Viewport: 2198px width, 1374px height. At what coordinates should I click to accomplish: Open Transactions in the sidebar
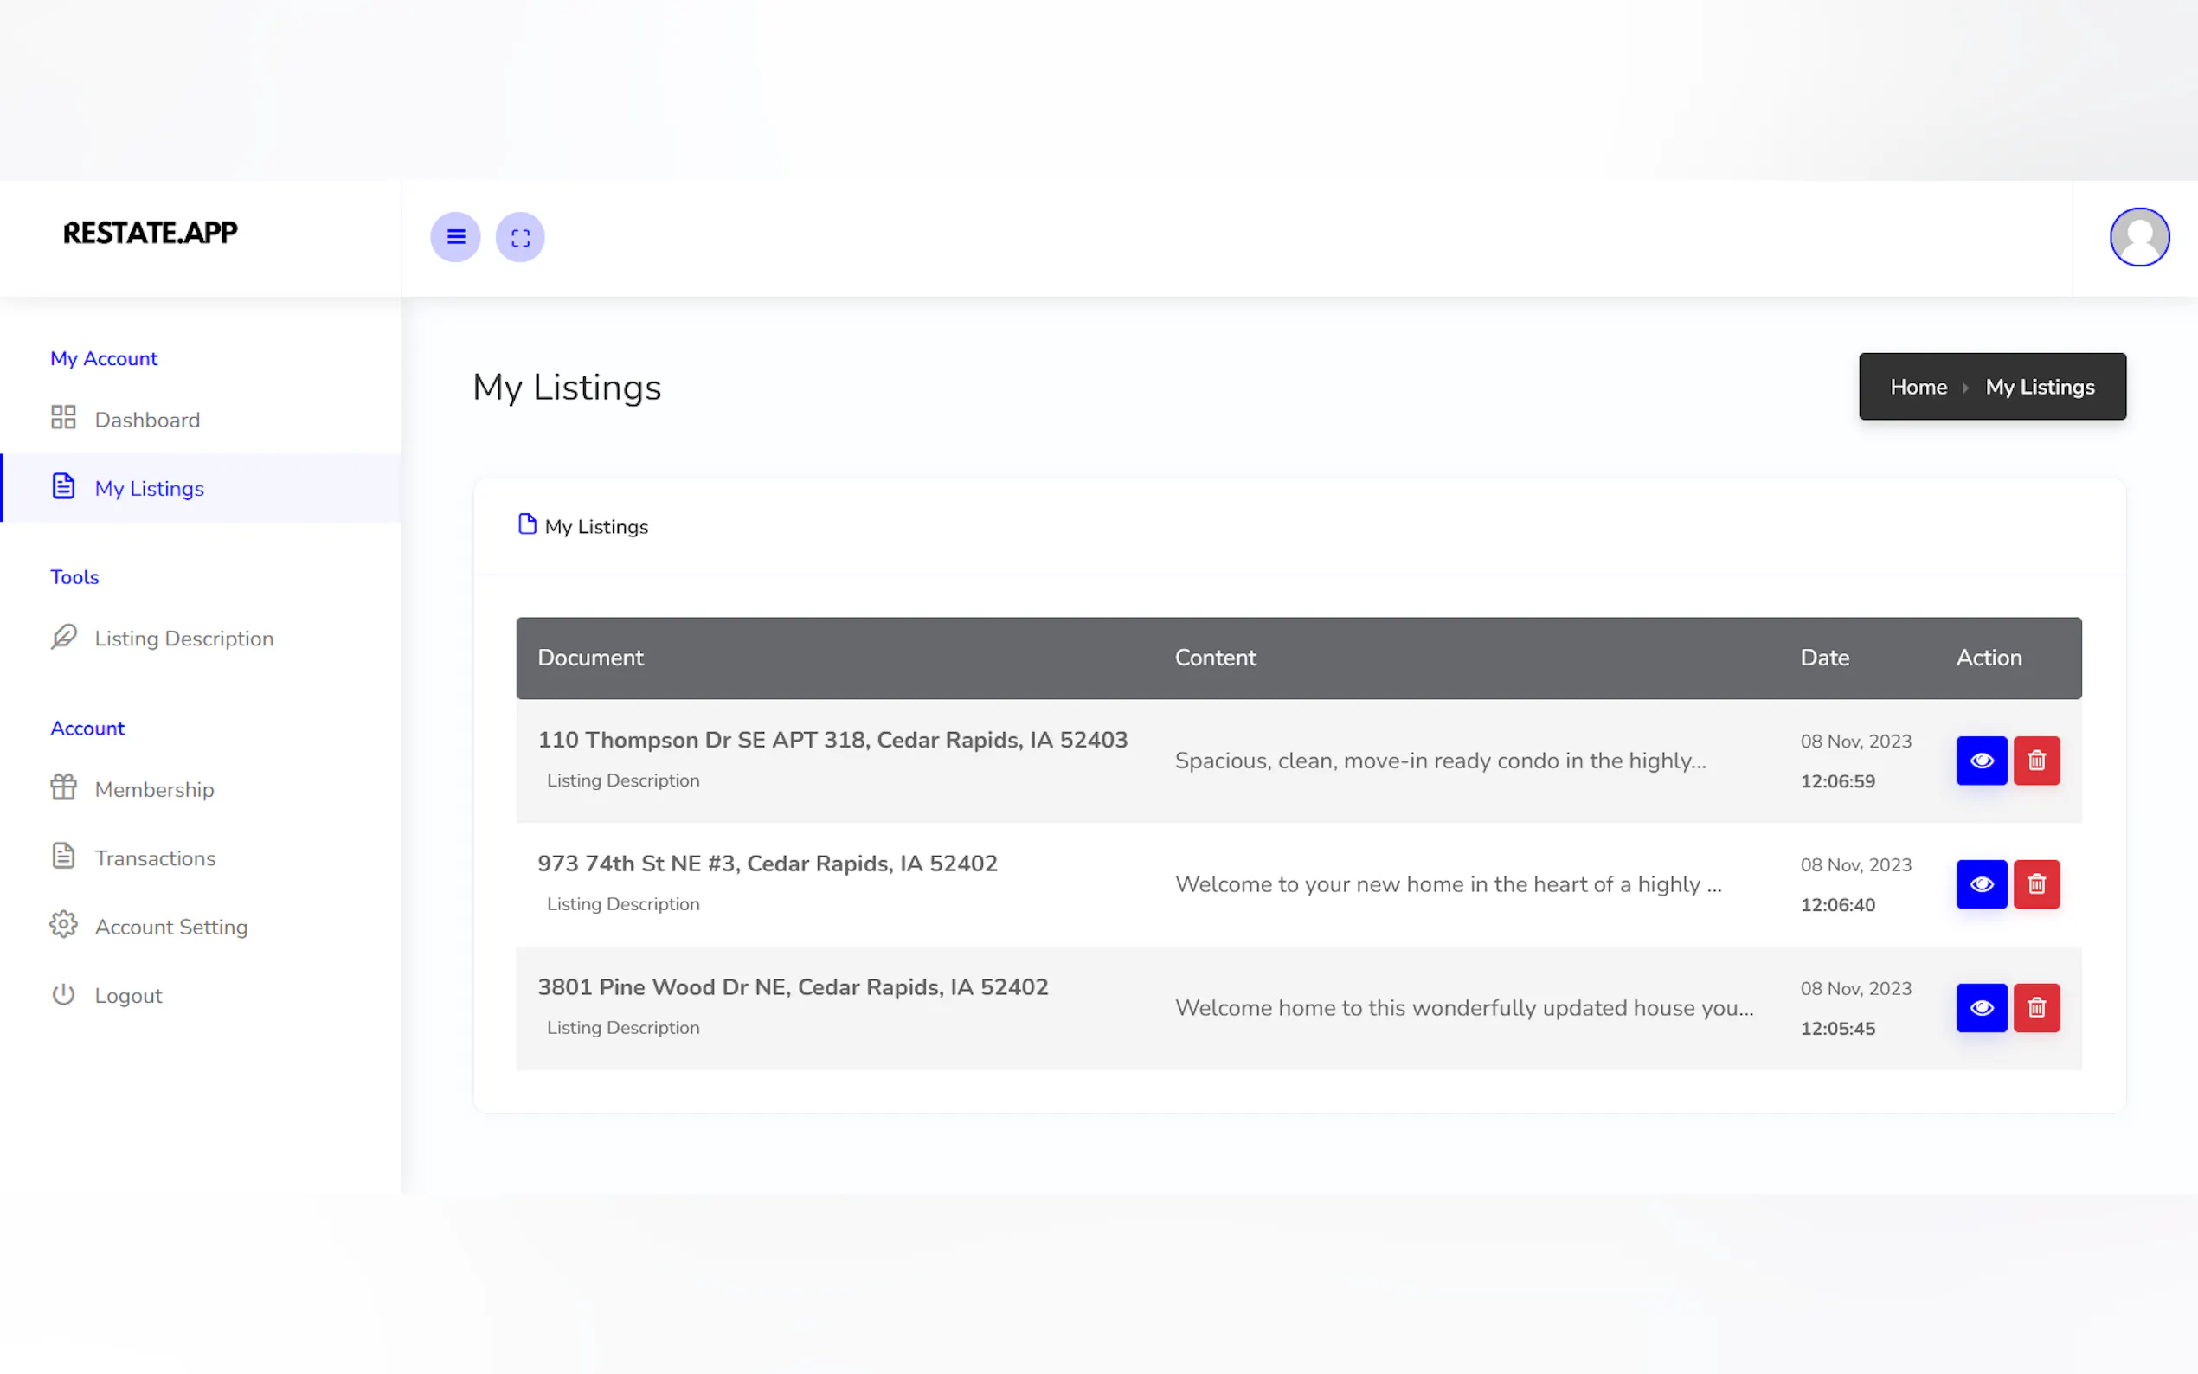click(x=156, y=858)
